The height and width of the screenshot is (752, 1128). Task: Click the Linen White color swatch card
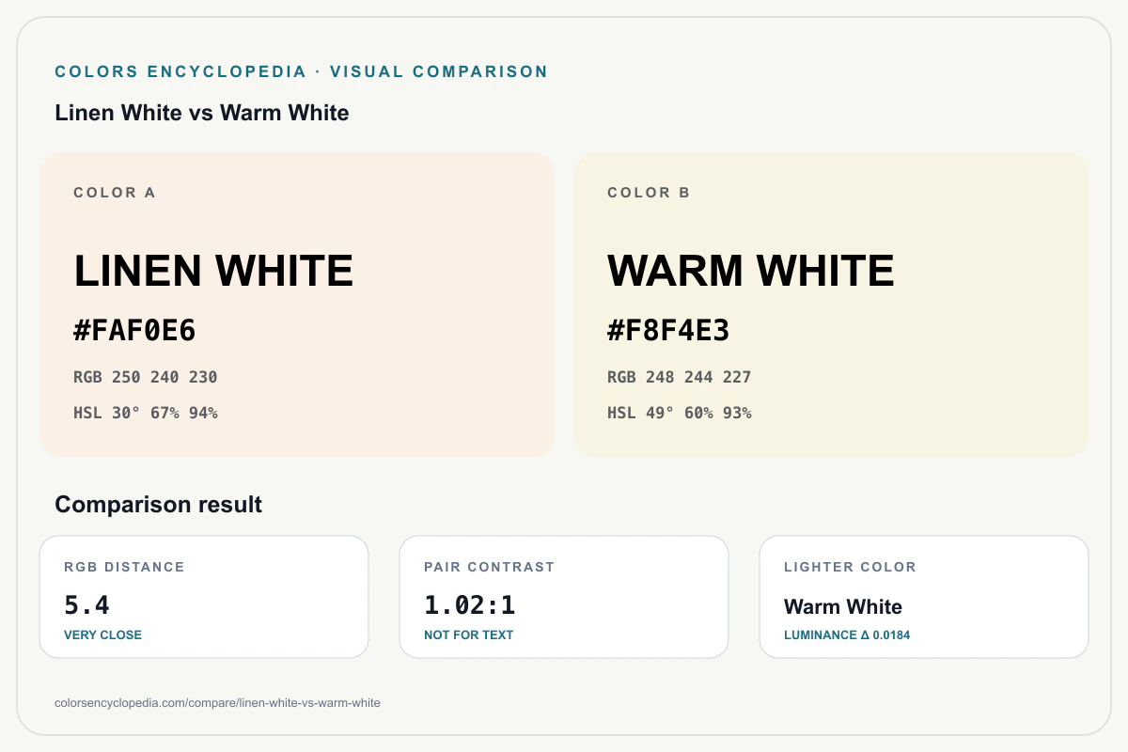coord(297,305)
